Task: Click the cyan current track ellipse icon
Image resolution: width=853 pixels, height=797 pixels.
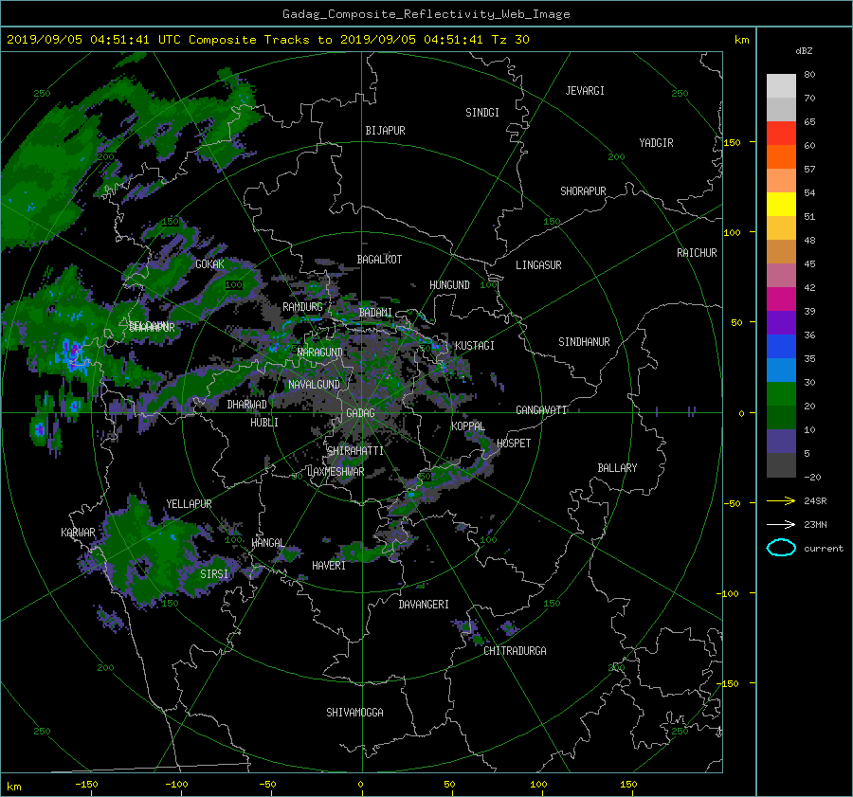Action: coord(781,548)
